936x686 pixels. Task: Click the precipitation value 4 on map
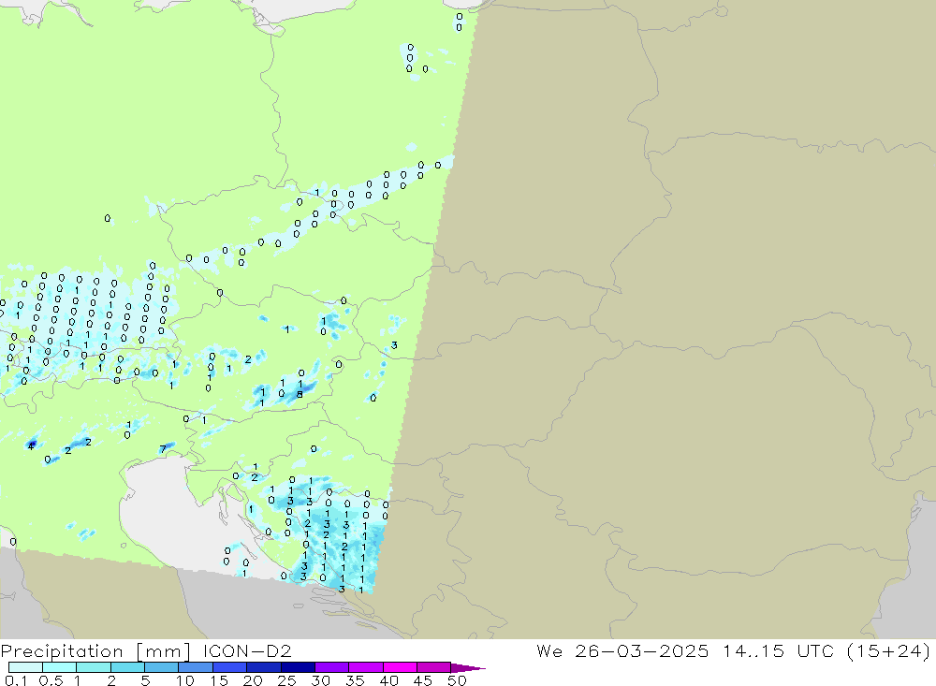click(x=31, y=445)
